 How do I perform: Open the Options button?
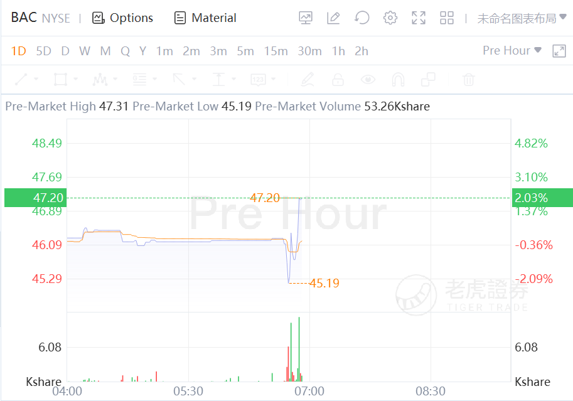[123, 18]
